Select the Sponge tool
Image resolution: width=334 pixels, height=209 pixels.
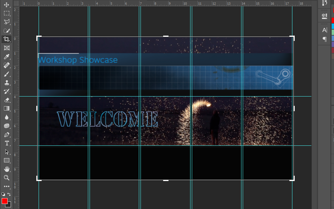7,126
